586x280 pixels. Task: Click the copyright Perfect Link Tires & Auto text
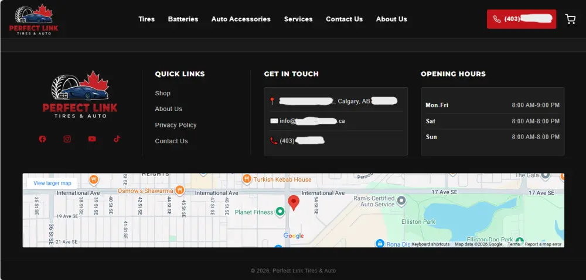point(293,271)
